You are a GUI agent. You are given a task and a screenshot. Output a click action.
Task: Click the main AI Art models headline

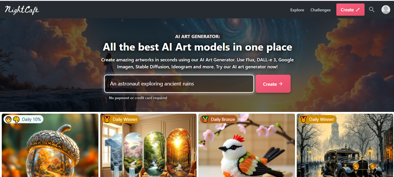tap(197, 47)
